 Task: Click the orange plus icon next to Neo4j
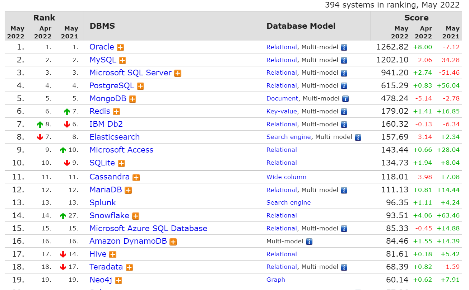coord(119,280)
